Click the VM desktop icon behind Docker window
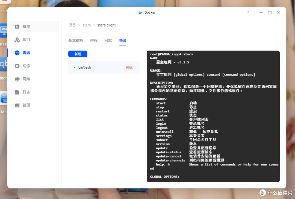 (4, 30)
